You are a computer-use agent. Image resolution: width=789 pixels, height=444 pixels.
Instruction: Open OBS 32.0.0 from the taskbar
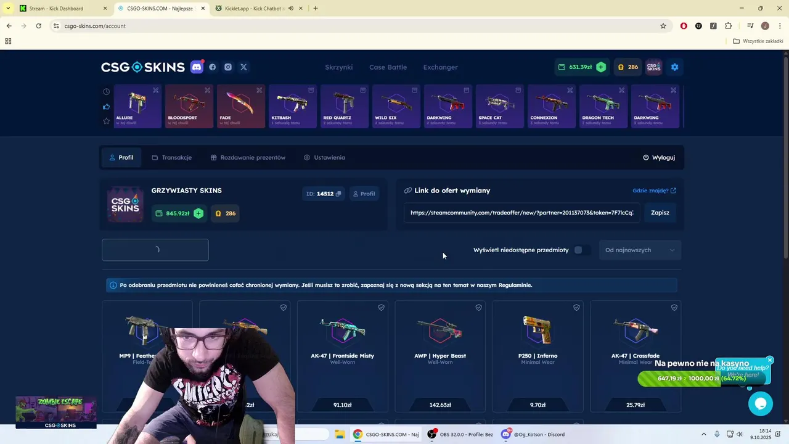tap(460, 434)
